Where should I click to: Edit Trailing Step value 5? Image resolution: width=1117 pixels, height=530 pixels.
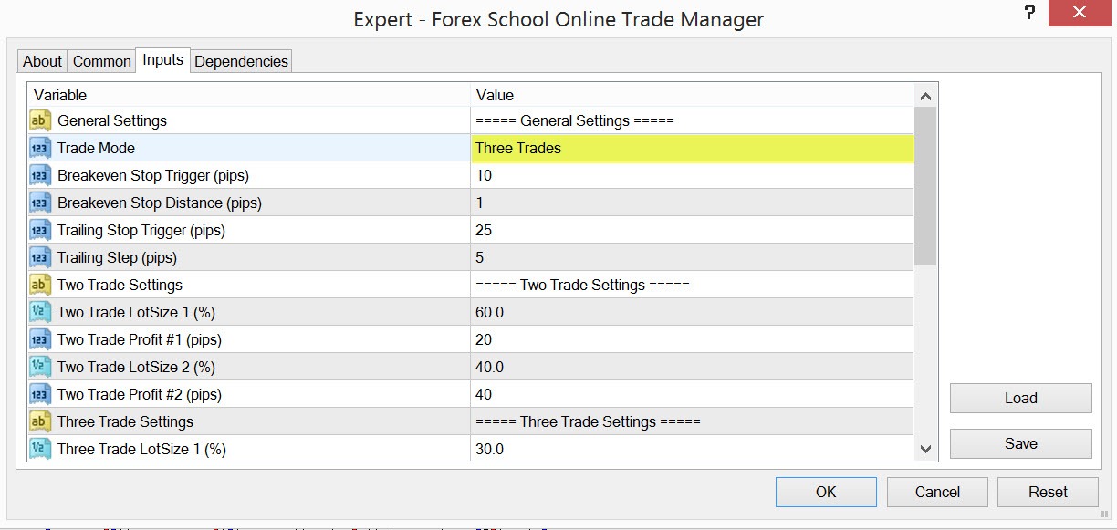(692, 257)
